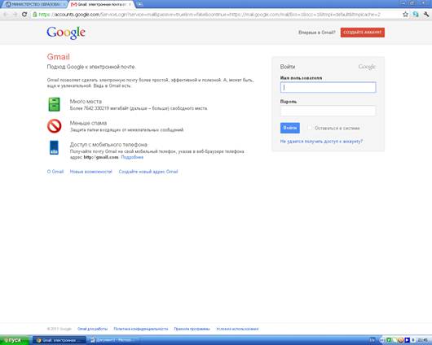
Task: Open the can't access account link
Action: point(321,141)
